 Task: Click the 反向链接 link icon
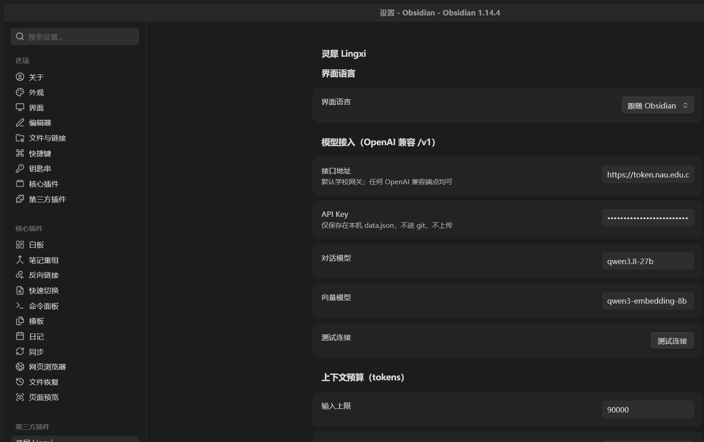pyautogui.click(x=20, y=275)
